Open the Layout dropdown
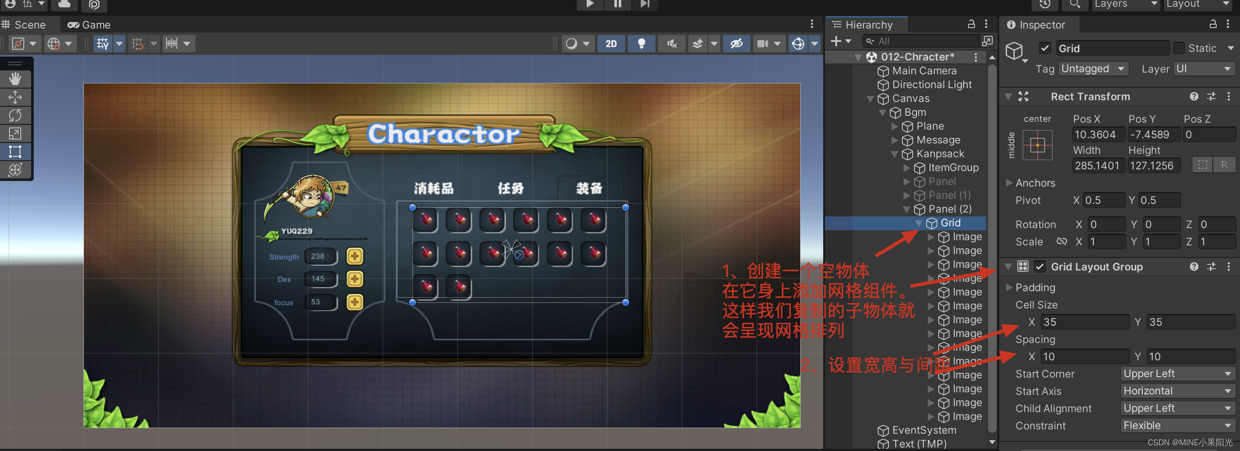This screenshot has height=451, width=1240. [x=1198, y=4]
